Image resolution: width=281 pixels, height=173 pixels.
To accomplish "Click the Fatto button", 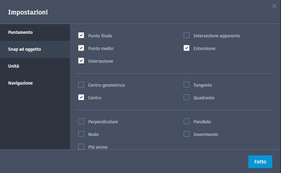I will pos(260,162).
